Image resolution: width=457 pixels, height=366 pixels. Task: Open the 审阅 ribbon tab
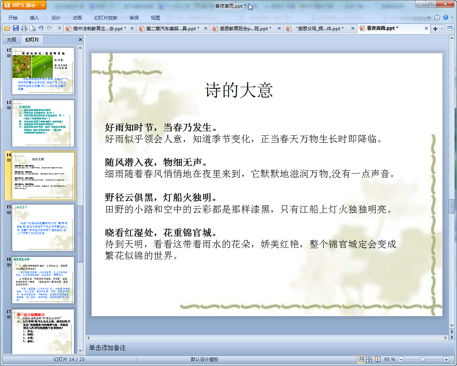(x=134, y=18)
